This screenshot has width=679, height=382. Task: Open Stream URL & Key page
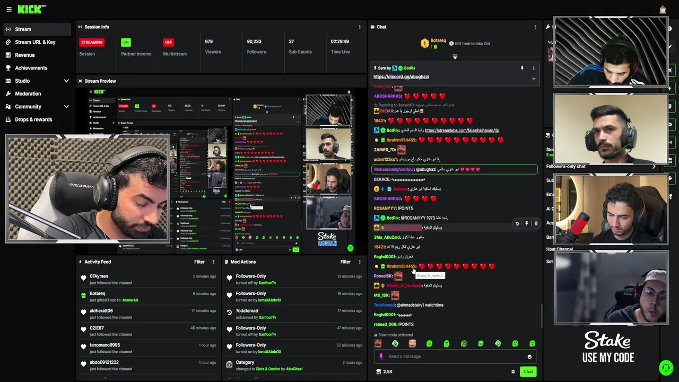point(36,42)
